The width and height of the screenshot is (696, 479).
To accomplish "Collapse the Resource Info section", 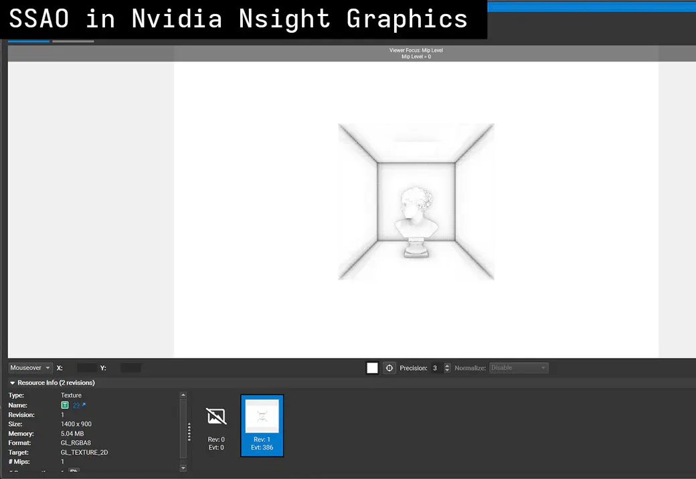I will 13,383.
